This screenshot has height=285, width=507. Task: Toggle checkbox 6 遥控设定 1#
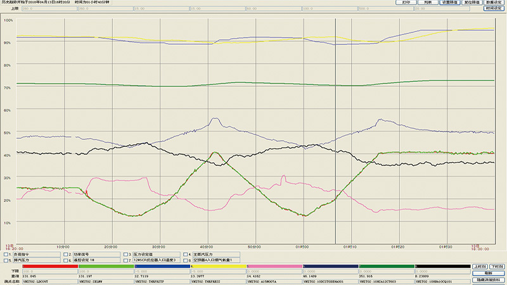click(x=66, y=260)
